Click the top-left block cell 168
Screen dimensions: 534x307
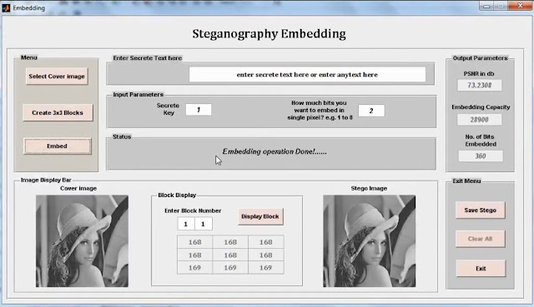[x=194, y=242]
